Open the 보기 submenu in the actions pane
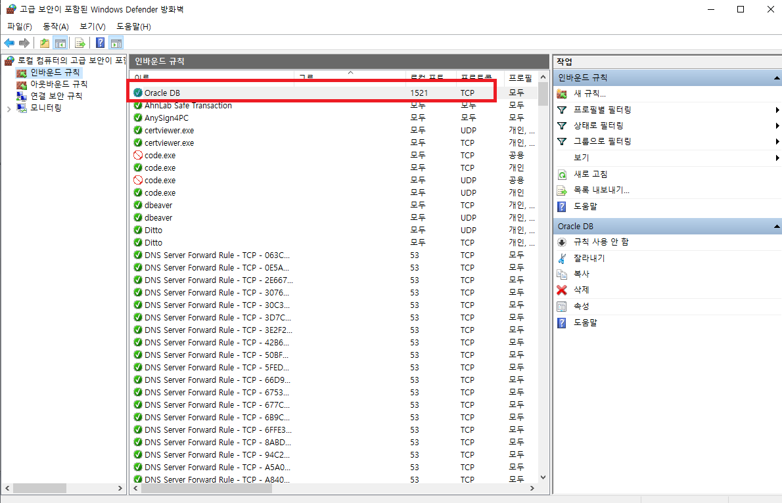 click(667, 158)
